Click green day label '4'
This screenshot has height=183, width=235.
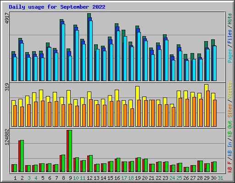point(36,178)
